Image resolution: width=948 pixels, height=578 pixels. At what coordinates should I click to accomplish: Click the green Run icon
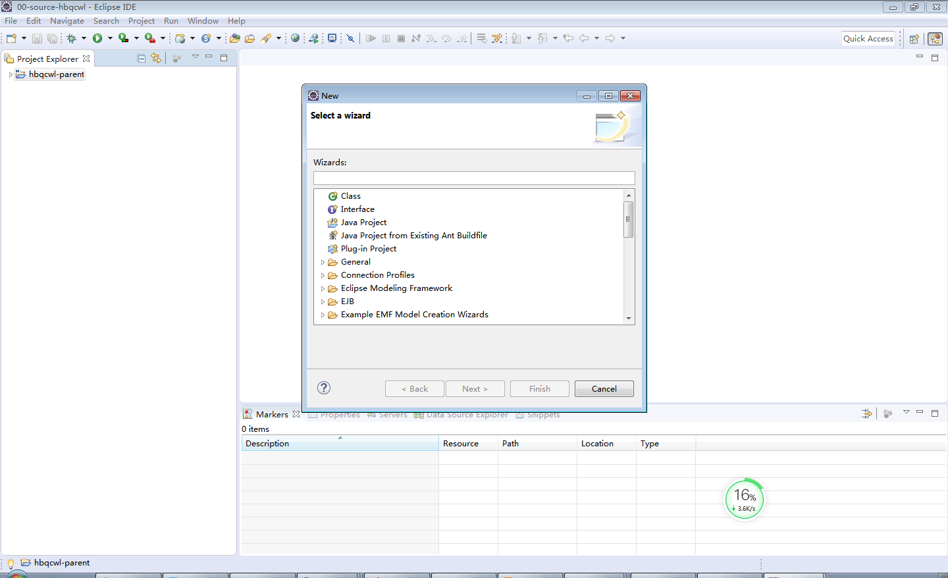97,38
